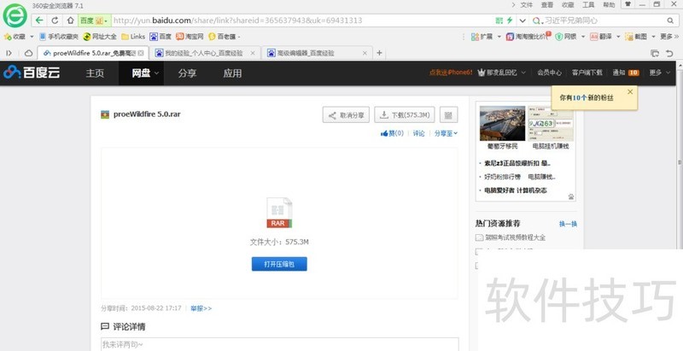Open the 文件 menu
This screenshot has width=683, height=351.
coord(527,5)
